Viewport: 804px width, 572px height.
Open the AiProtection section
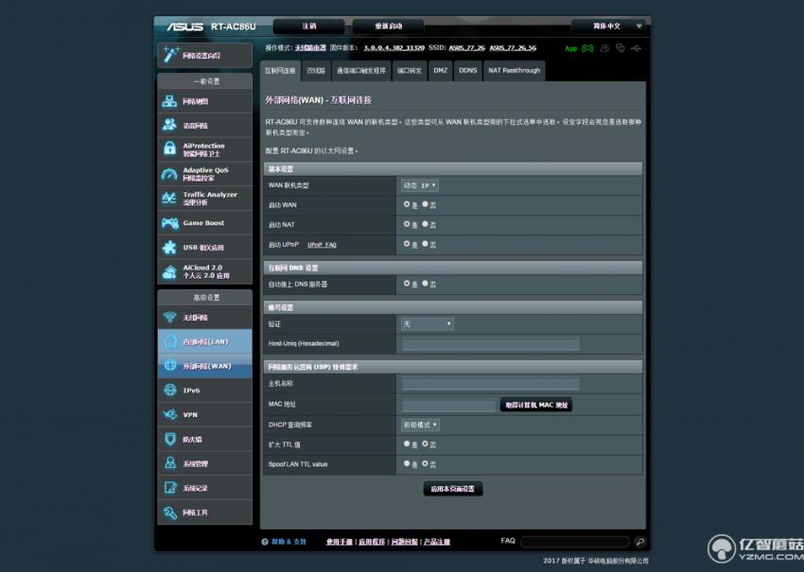coord(201,149)
